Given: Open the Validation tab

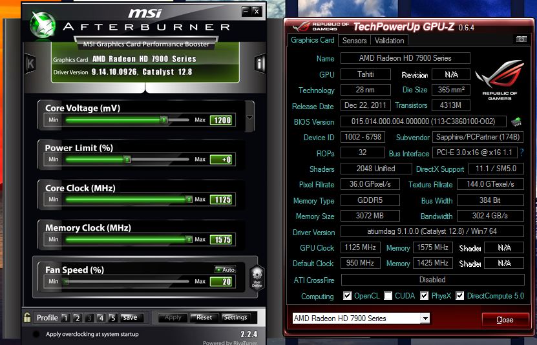Looking at the screenshot, I should [389, 41].
